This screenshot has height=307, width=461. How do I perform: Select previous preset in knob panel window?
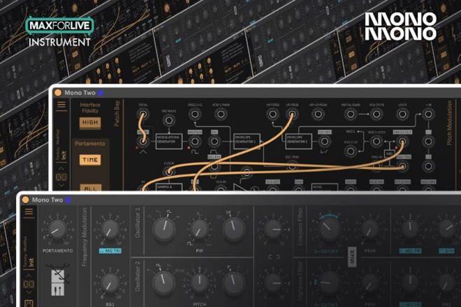(x=29, y=276)
